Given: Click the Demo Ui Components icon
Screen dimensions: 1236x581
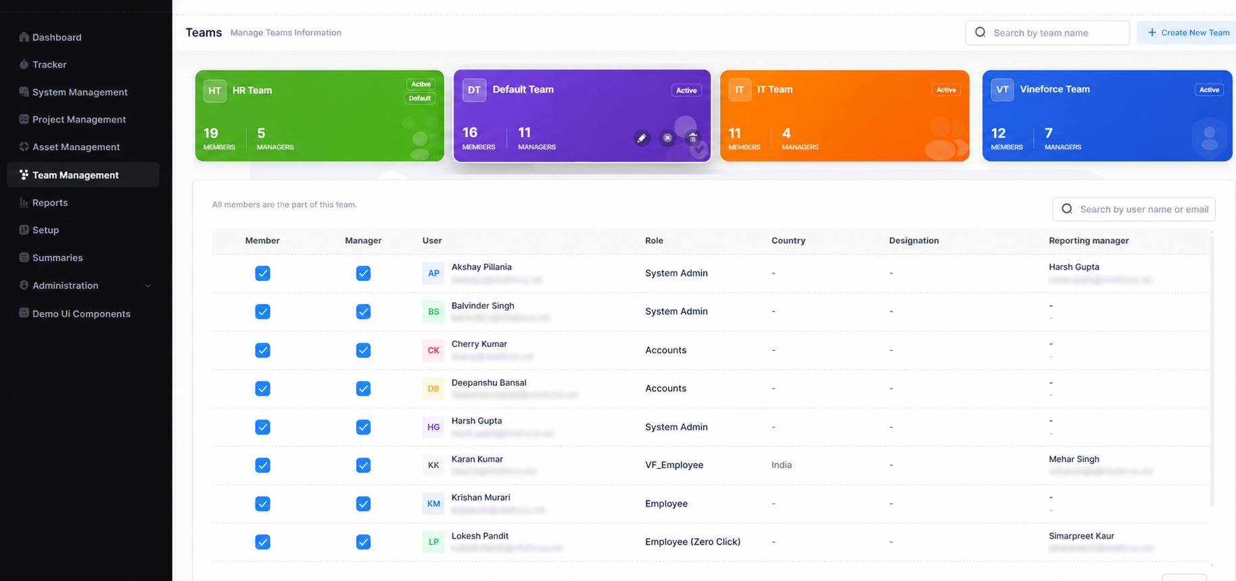Looking at the screenshot, I should point(24,313).
